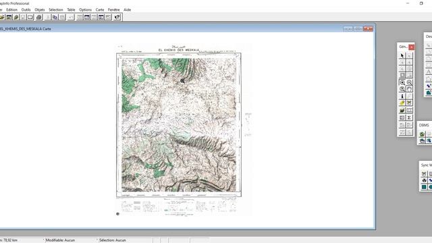Open the Sélection menu
The image size is (432, 243).
coord(56,9)
